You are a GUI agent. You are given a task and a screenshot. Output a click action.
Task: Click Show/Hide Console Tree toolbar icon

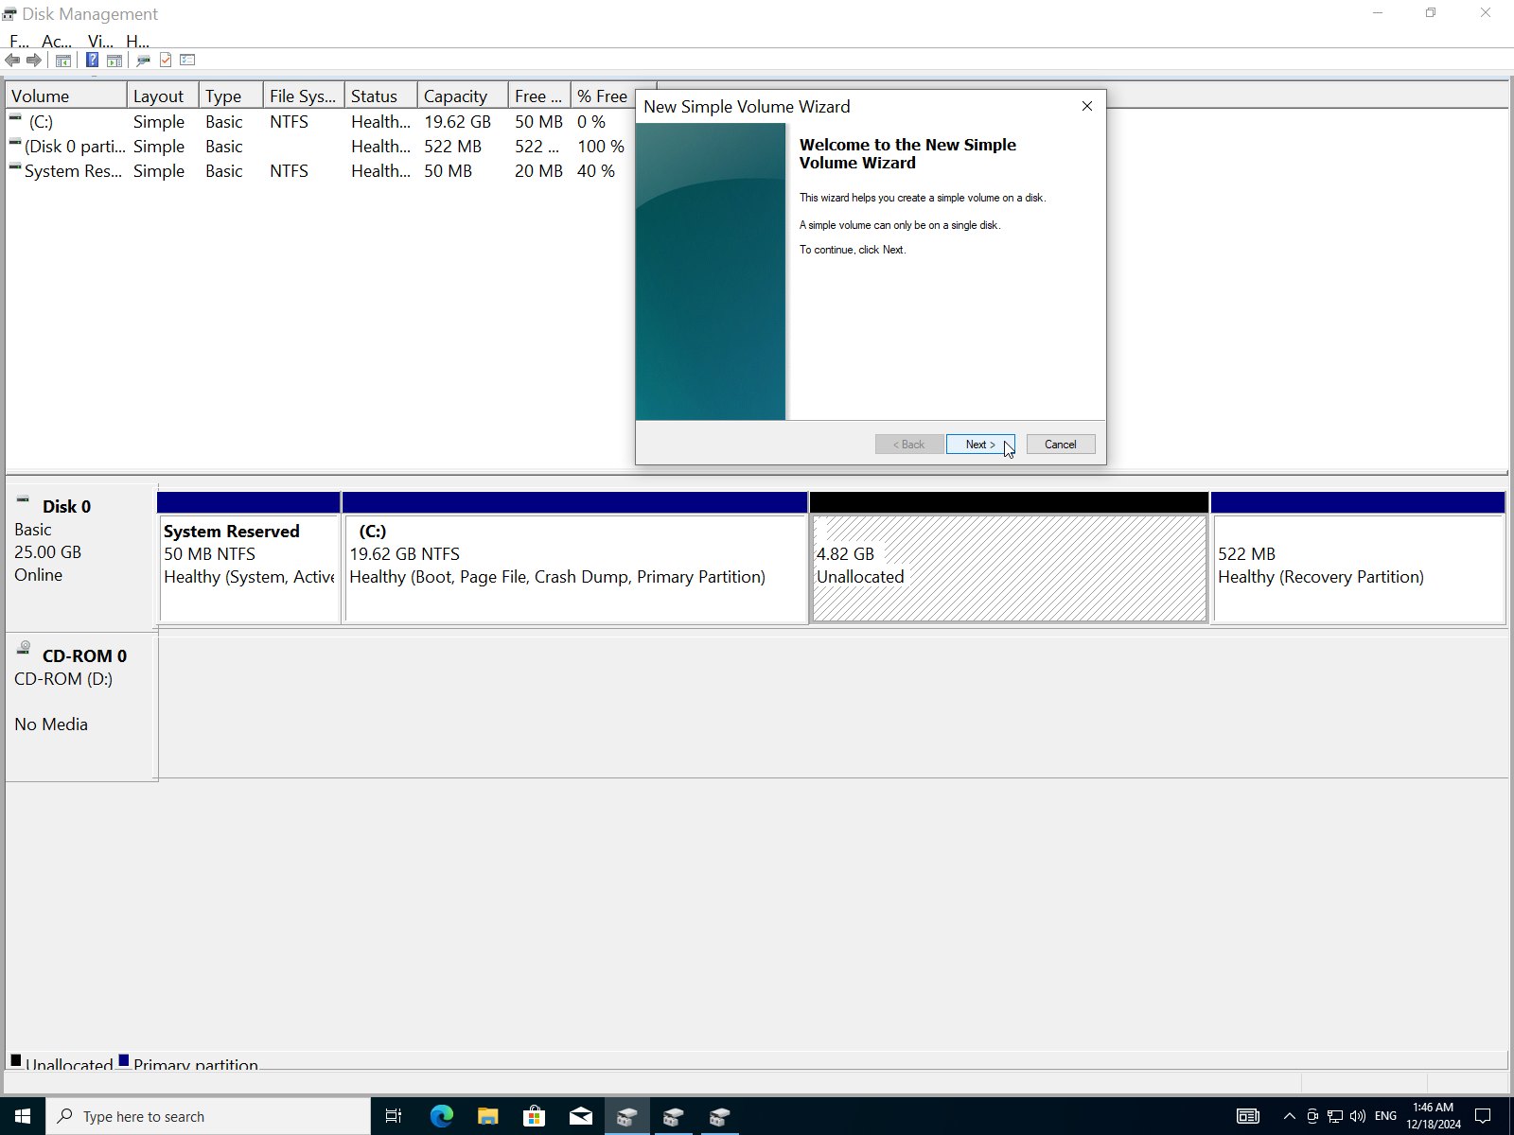point(63,61)
